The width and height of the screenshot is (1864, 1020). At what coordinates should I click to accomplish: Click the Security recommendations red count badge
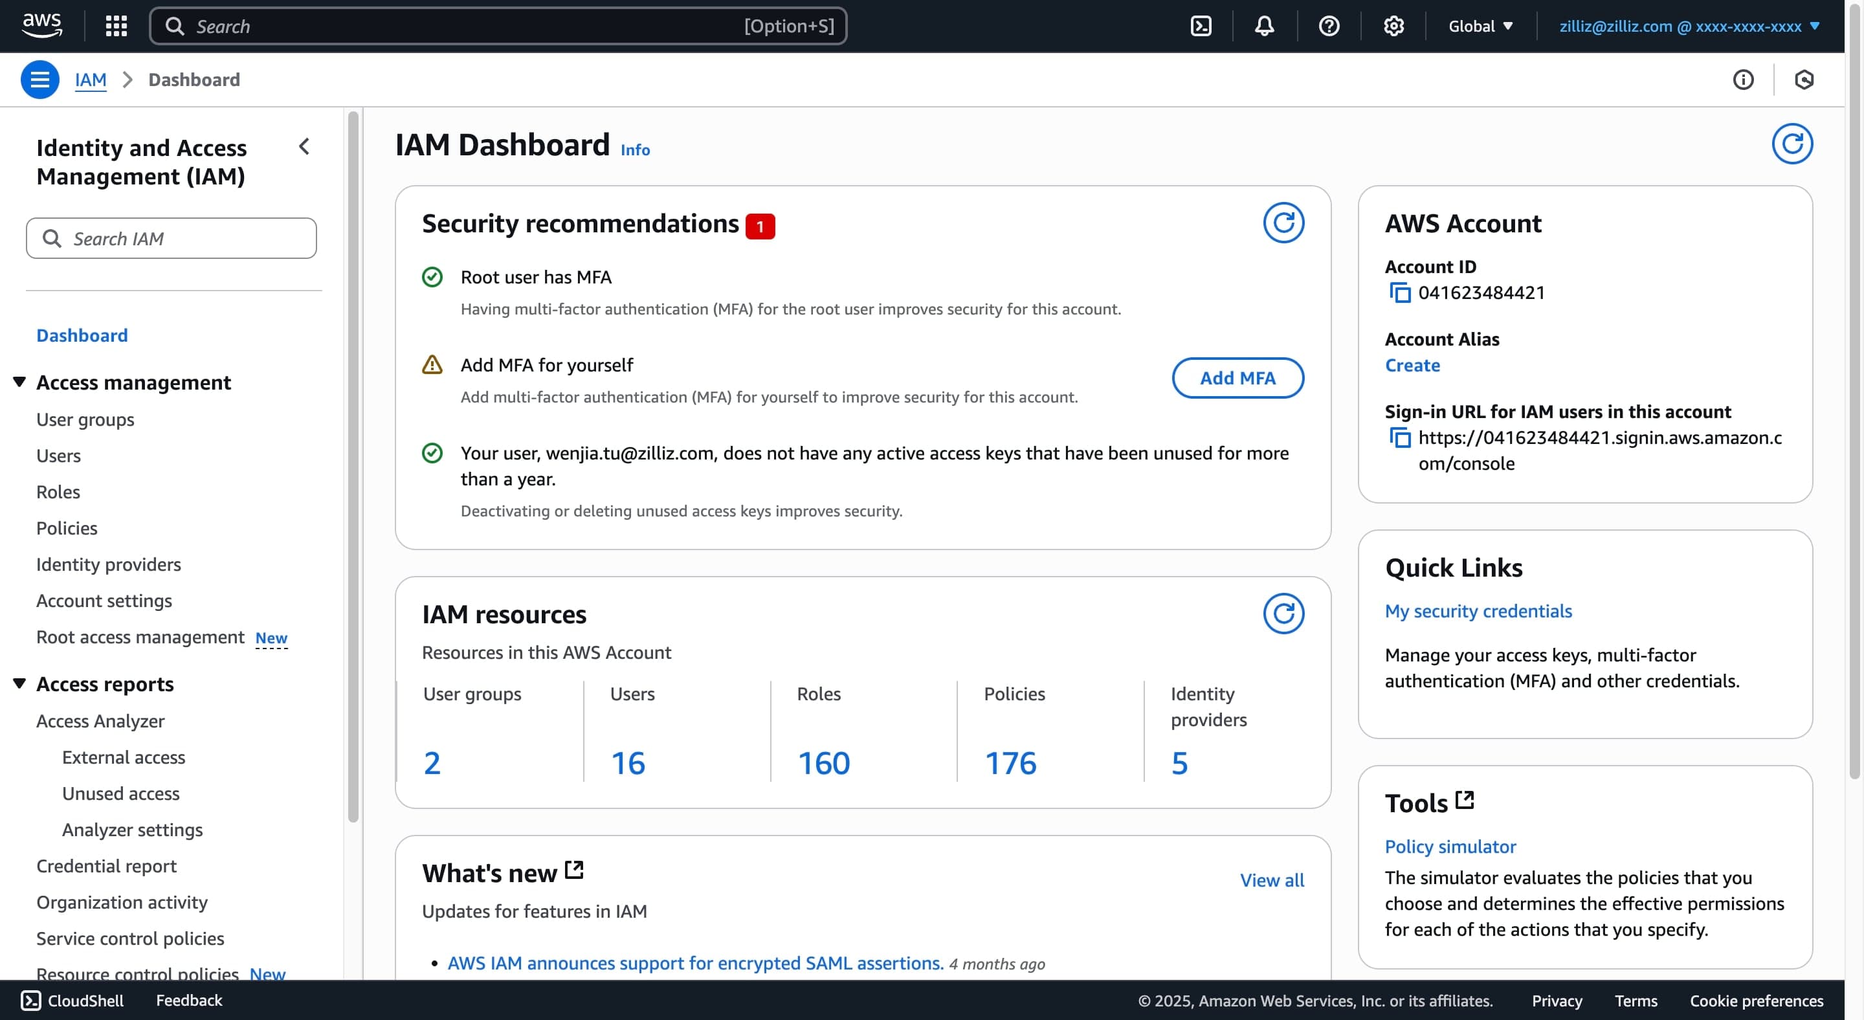tap(760, 227)
